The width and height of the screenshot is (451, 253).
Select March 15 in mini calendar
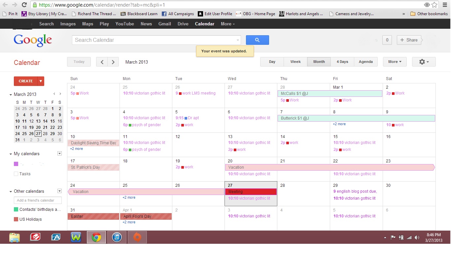click(52, 121)
